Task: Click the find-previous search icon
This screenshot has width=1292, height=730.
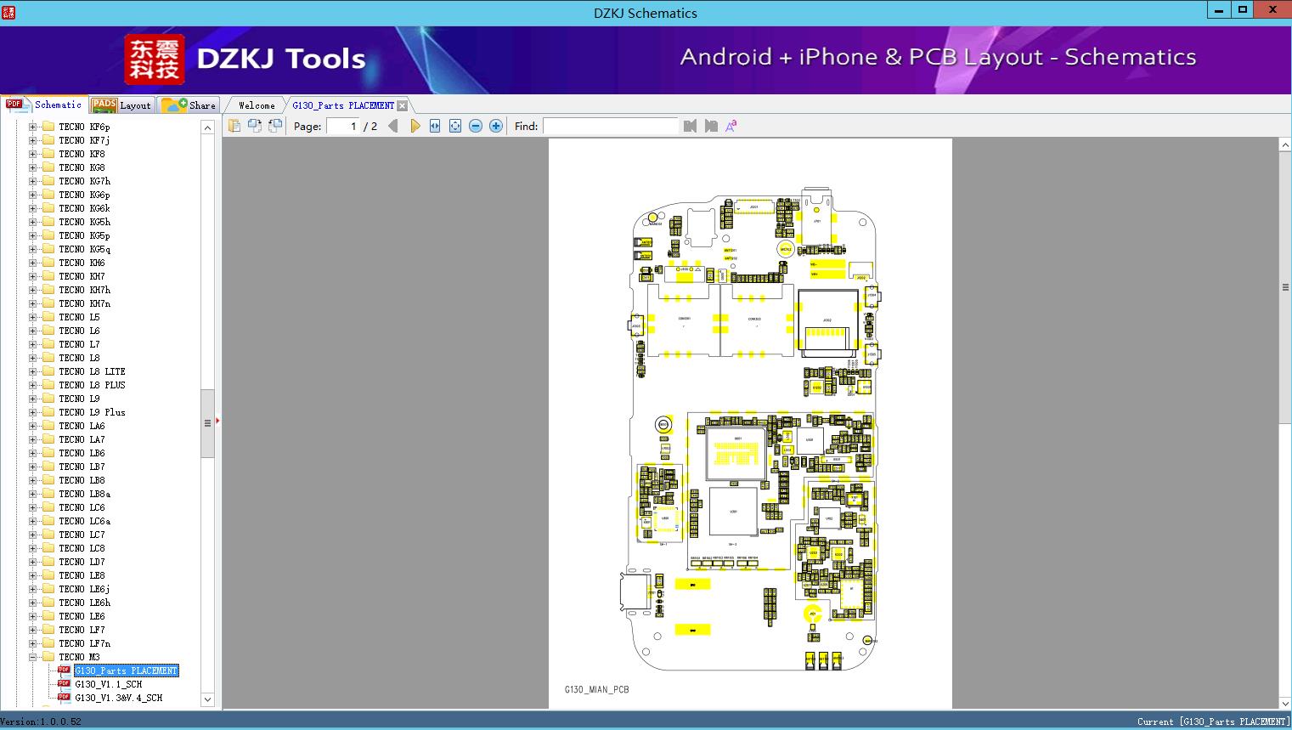Action: [691, 125]
